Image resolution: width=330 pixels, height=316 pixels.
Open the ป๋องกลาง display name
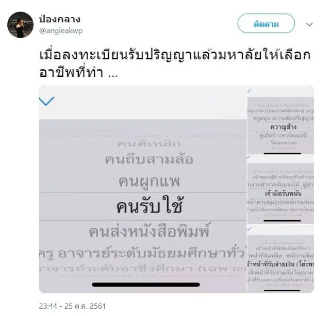coord(60,19)
